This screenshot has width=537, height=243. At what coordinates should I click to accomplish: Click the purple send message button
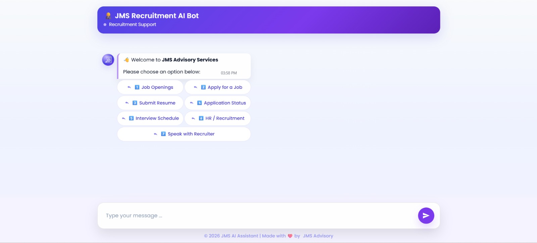tap(426, 216)
